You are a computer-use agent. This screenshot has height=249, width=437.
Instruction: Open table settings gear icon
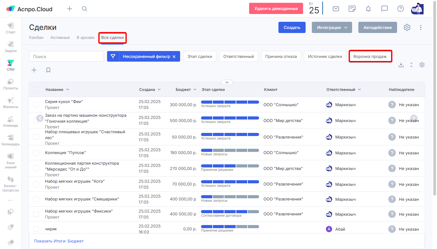422,65
